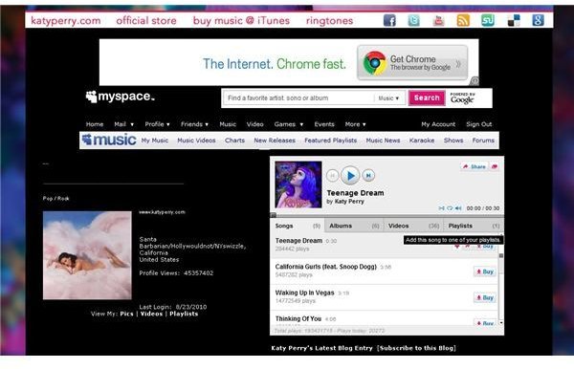574x369 pixels.
Task: Open the ringtones link
Action: pyautogui.click(x=329, y=20)
